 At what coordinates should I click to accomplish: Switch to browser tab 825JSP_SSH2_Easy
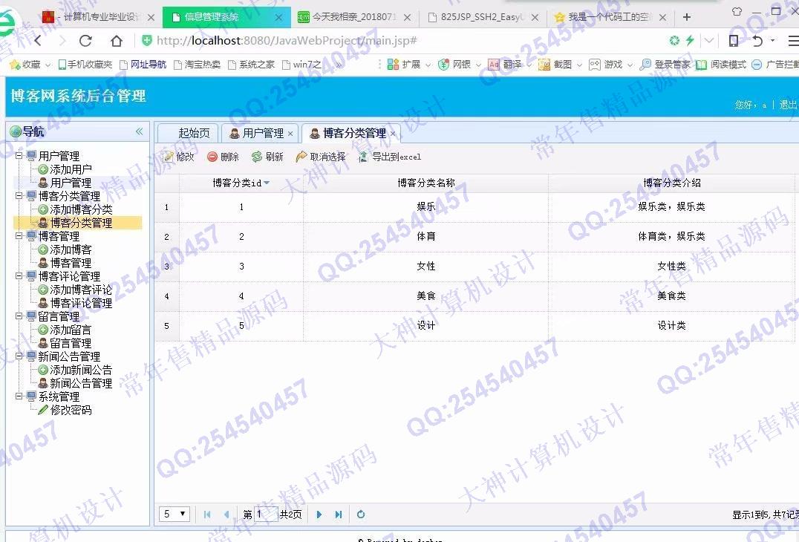(482, 17)
